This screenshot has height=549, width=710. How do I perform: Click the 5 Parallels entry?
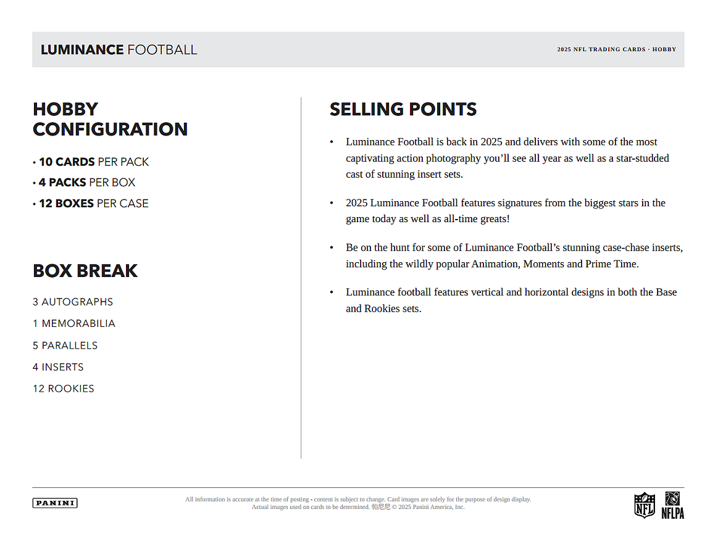tap(65, 345)
